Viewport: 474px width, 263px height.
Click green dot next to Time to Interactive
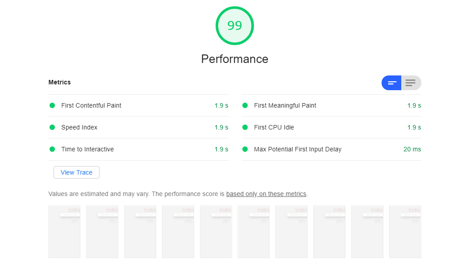click(52, 149)
